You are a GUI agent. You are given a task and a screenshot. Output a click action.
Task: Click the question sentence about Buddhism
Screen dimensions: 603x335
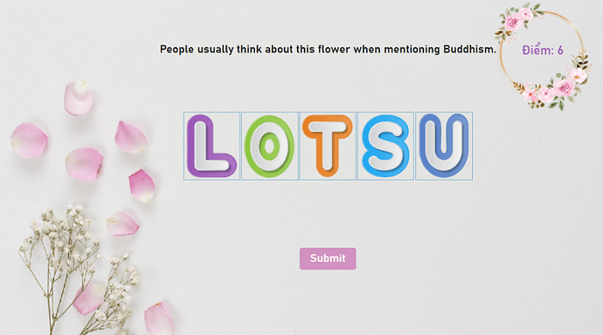[328, 49]
